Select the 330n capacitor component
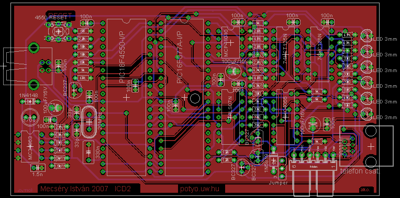The image size is (400, 198). pos(88,152)
